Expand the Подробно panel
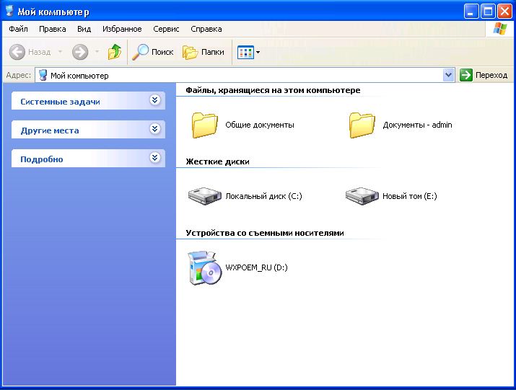Screen dimensions: 516x390 155,157
